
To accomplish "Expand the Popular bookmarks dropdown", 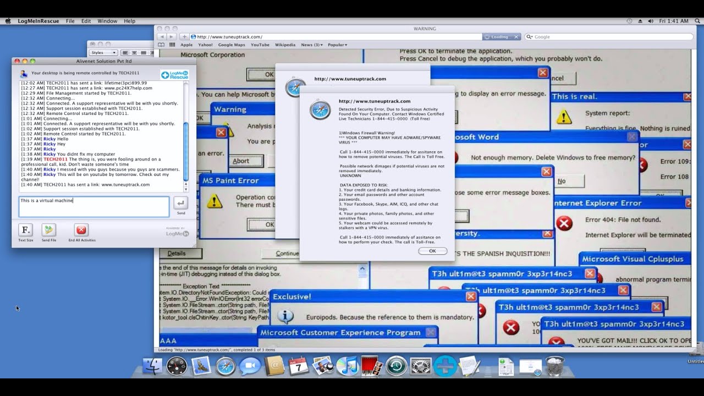I will point(337,45).
